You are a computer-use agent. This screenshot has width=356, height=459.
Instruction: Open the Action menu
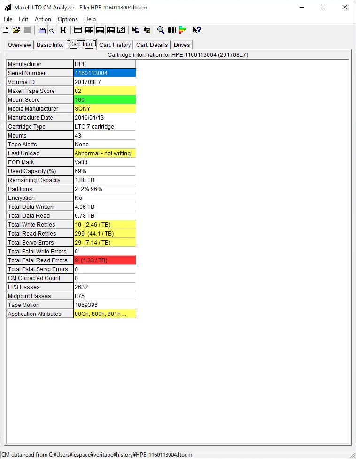[43, 19]
